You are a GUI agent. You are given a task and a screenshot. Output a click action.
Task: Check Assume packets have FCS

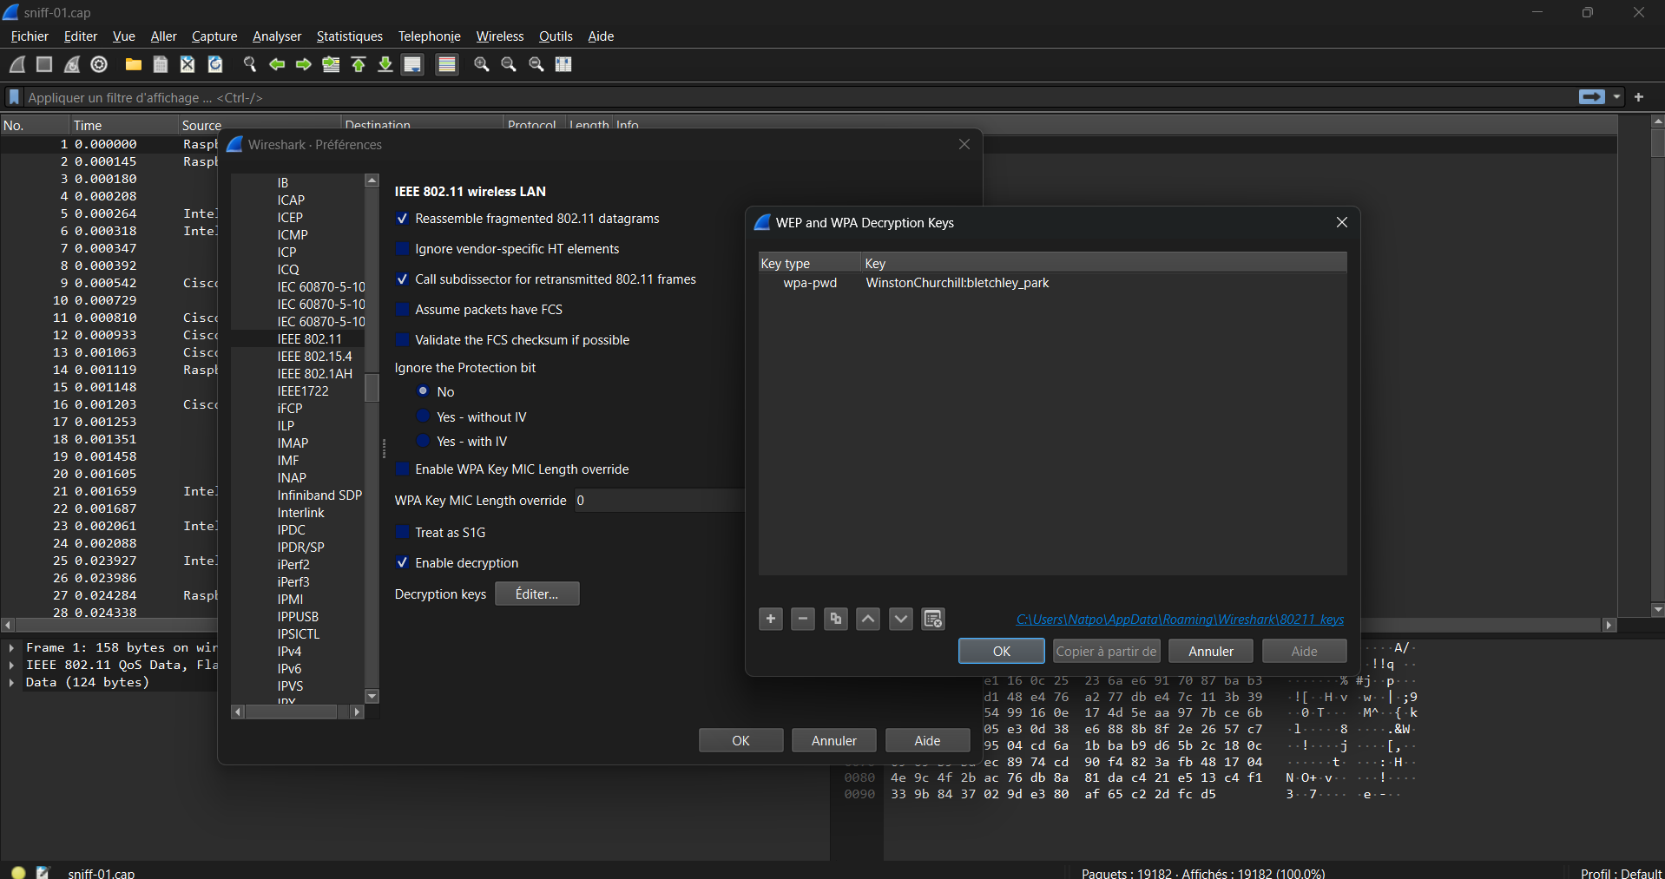pyautogui.click(x=403, y=310)
